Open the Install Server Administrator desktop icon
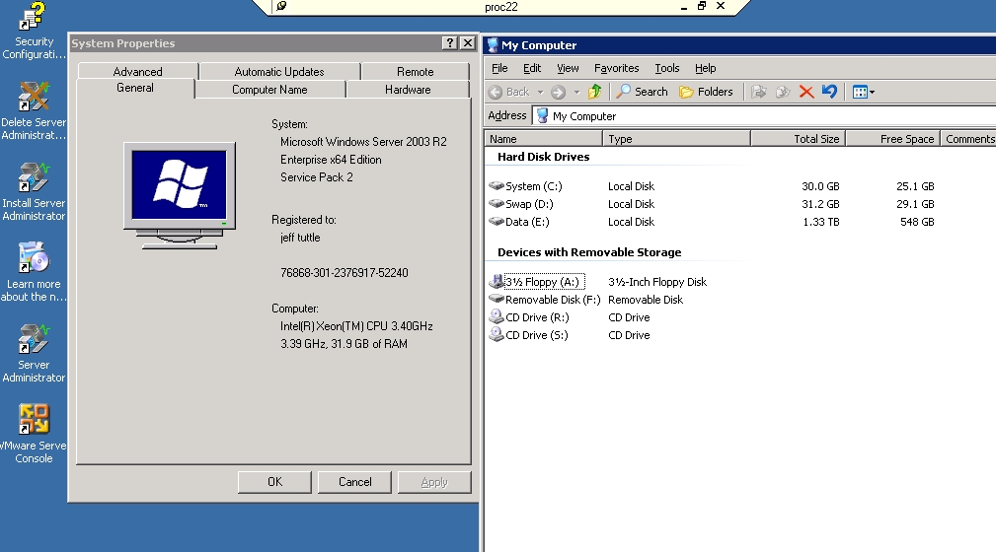 tap(33, 191)
